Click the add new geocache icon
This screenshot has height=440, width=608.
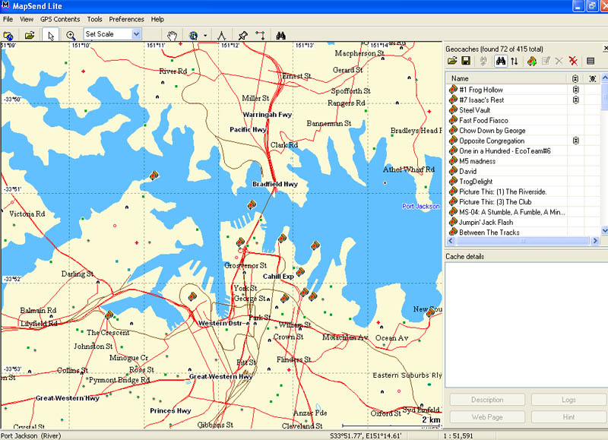[x=532, y=61]
